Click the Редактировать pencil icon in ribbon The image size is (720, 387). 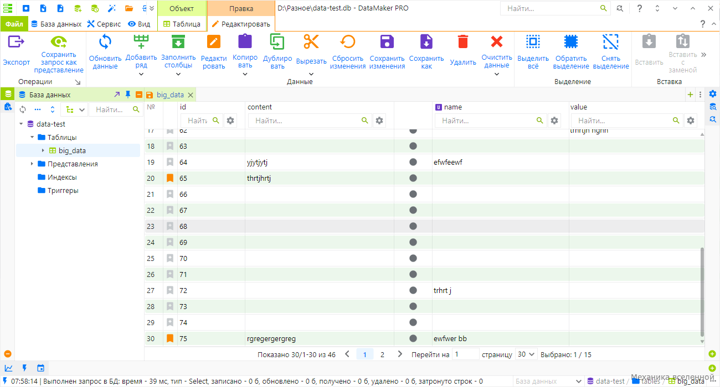point(213,41)
